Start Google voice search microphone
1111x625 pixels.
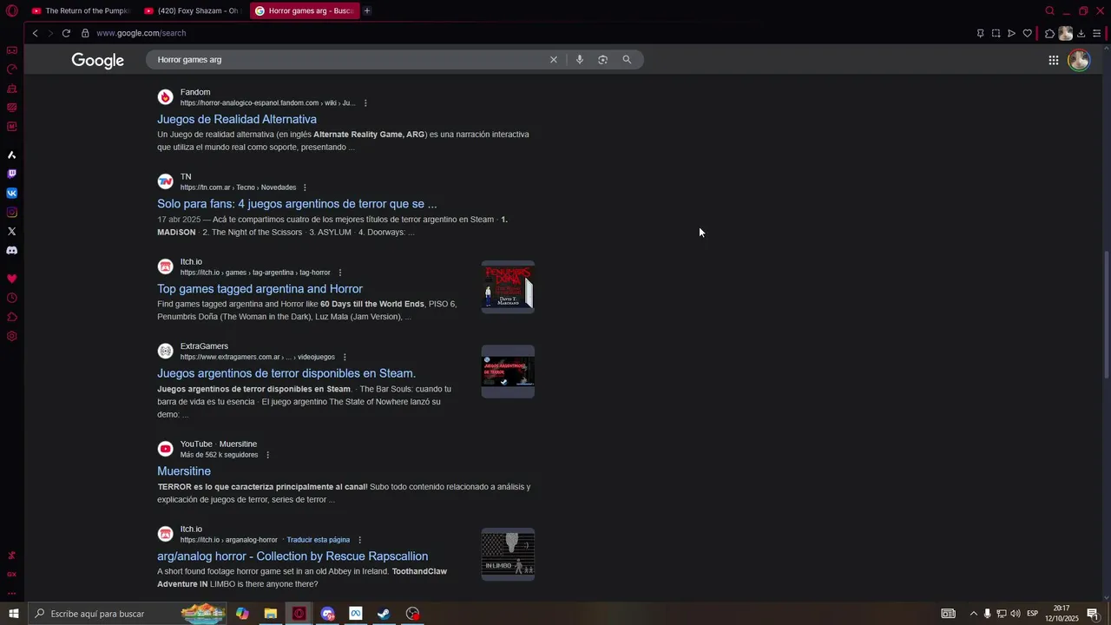pyautogui.click(x=579, y=60)
